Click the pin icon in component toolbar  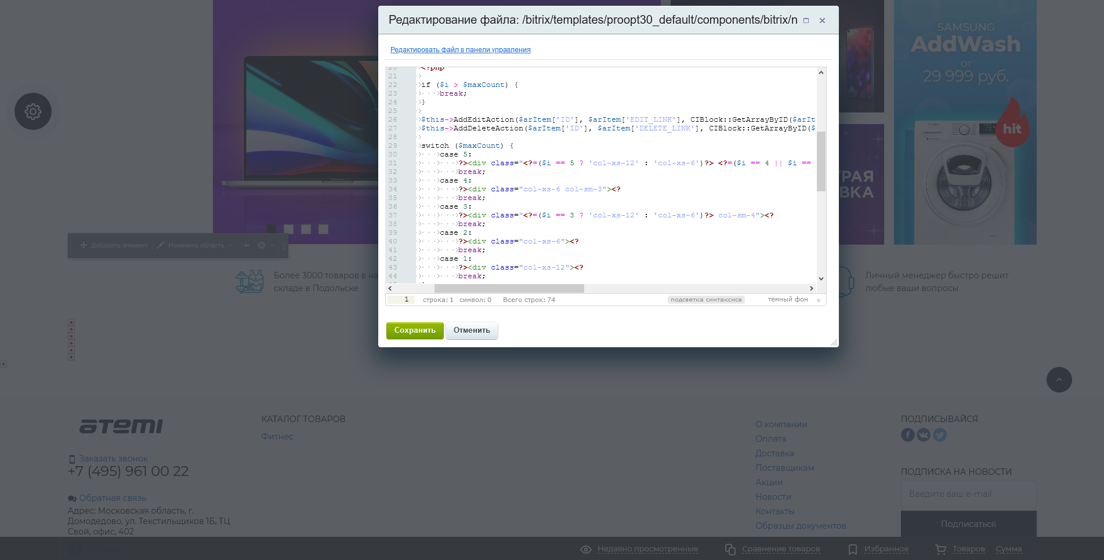pyautogui.click(x=246, y=245)
